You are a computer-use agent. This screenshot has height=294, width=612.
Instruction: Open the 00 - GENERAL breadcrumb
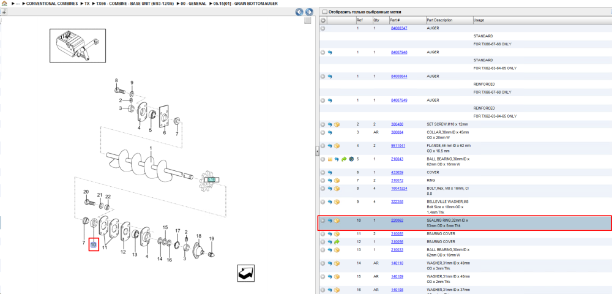[194, 4]
